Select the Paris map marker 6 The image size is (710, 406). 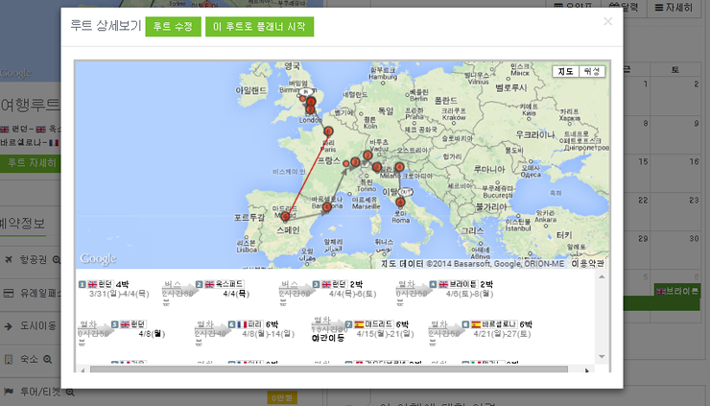point(328,131)
